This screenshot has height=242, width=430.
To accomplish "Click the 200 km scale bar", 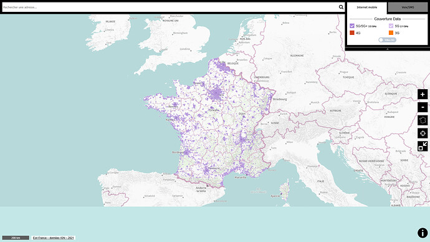I will (x=16, y=238).
